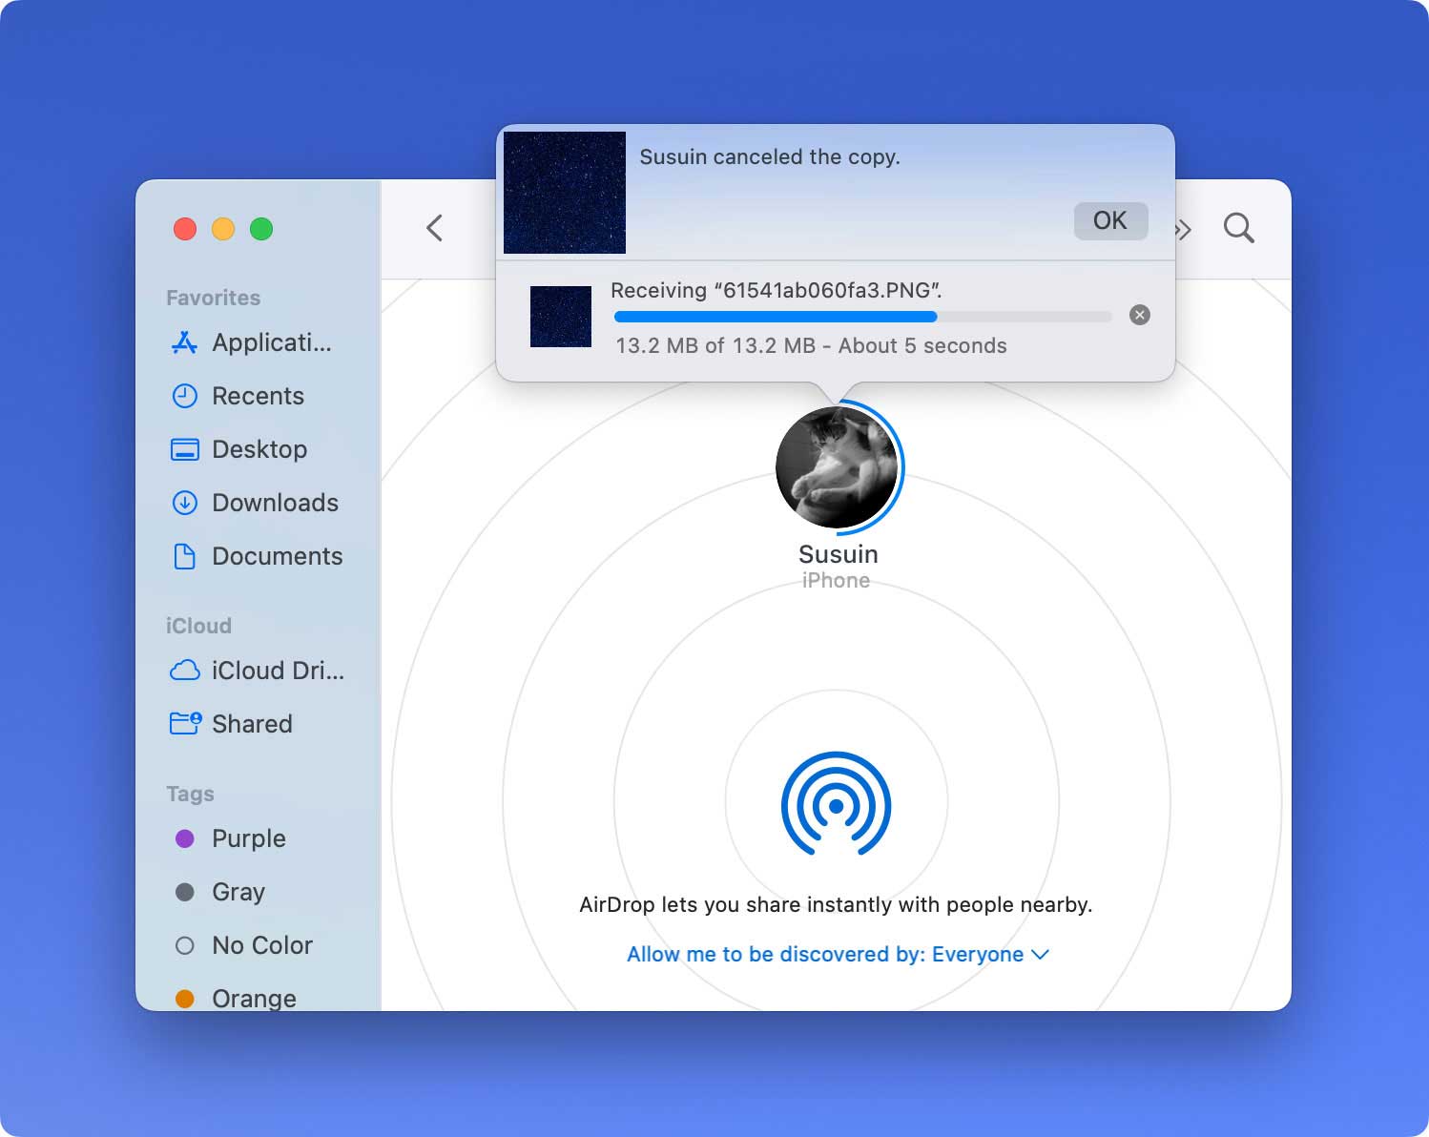The height and width of the screenshot is (1137, 1429).
Task: Click the purple tag color dot
Action: tap(185, 838)
